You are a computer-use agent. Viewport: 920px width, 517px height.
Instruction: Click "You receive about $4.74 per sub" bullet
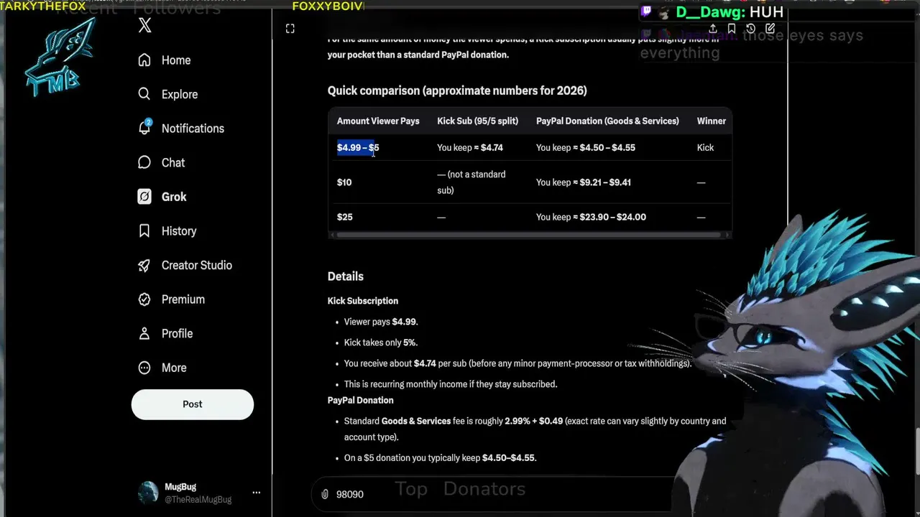(517, 363)
